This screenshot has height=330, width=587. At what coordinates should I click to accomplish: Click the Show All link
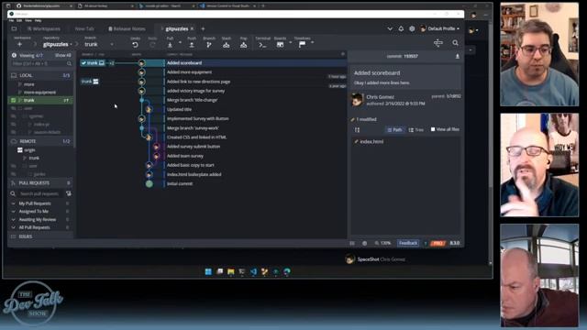pyautogui.click(x=63, y=55)
